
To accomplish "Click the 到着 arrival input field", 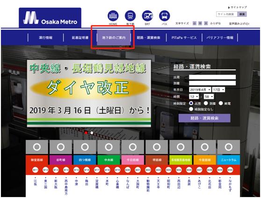I will click(212, 83).
